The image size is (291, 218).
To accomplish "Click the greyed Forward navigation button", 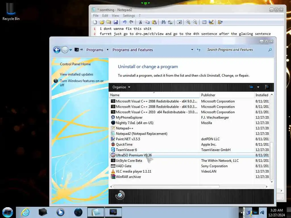I will [65, 50].
